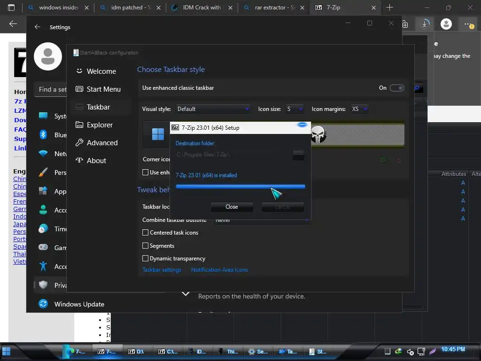Click the Bluetooth icon in Settings sidebar

coord(43,134)
